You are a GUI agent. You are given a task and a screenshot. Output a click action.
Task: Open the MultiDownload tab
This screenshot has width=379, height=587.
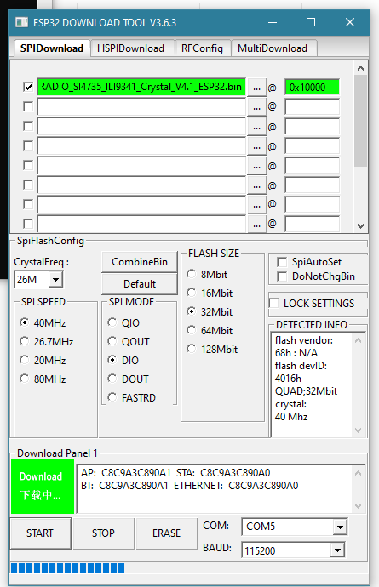click(x=273, y=48)
